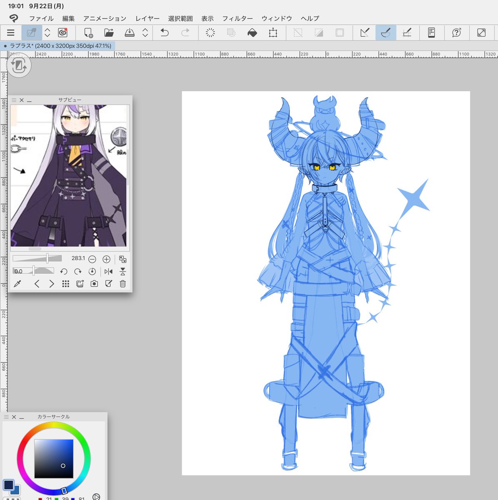Select the ラプラス canvas tab
Image resolution: width=498 pixels, height=500 pixels.
(58, 46)
